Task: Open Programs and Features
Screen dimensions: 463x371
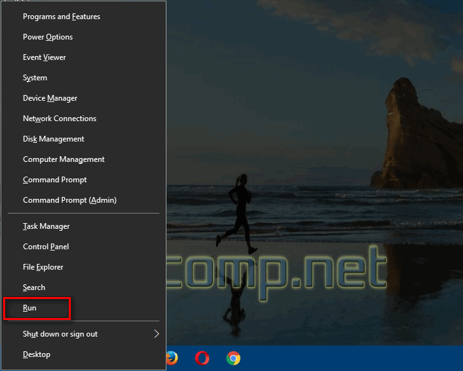Action: click(84, 17)
